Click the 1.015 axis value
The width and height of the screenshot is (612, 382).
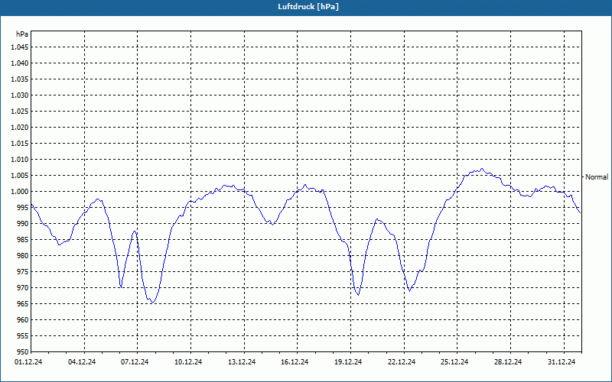20,144
